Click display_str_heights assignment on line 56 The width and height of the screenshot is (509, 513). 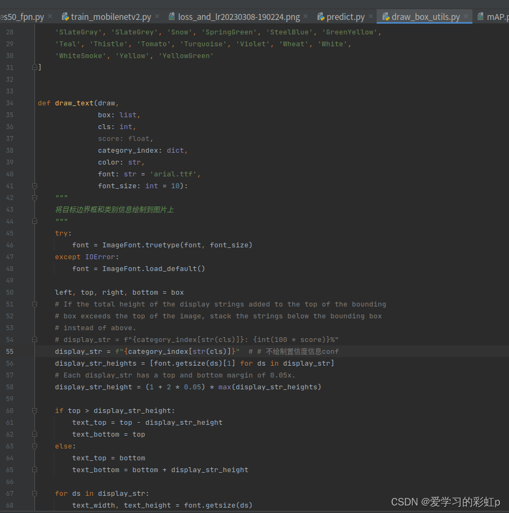point(194,363)
